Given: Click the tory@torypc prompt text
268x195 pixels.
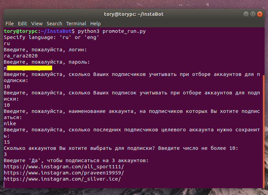Looking at the screenshot, I should click(21, 31).
